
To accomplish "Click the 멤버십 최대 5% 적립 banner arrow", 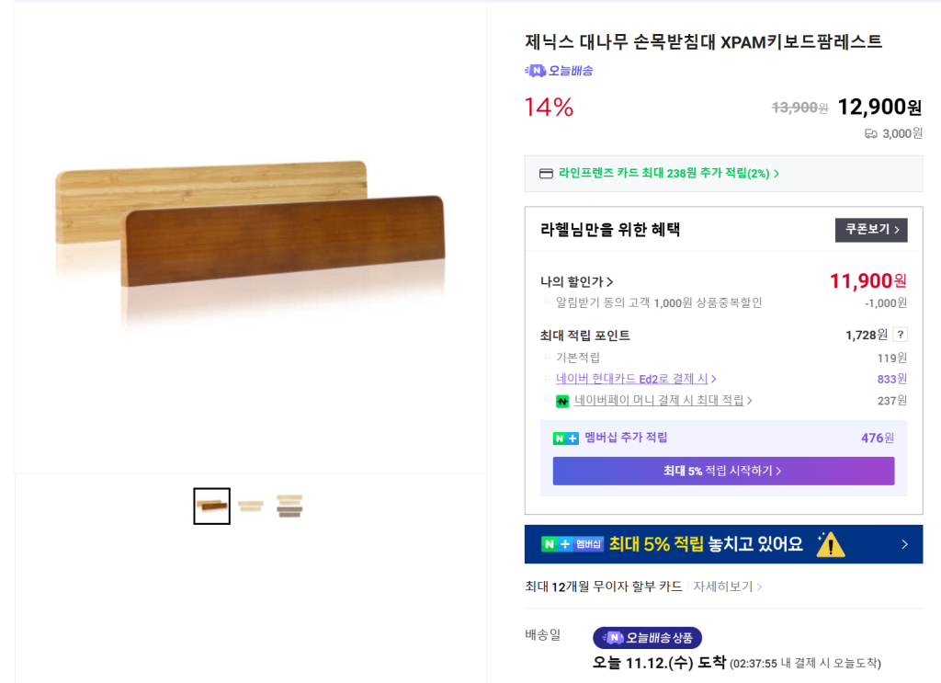I will tap(904, 544).
